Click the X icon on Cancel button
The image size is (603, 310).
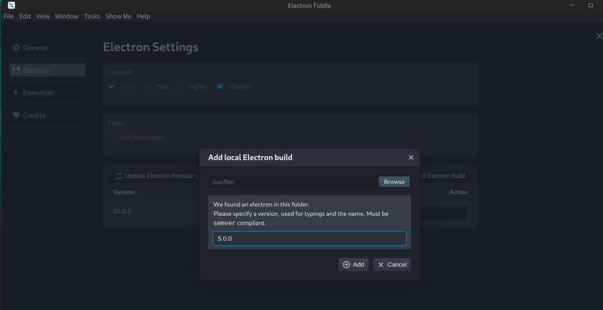click(381, 265)
